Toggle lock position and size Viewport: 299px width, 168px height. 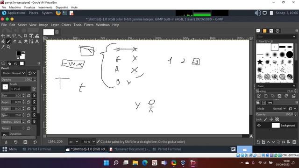(271, 119)
